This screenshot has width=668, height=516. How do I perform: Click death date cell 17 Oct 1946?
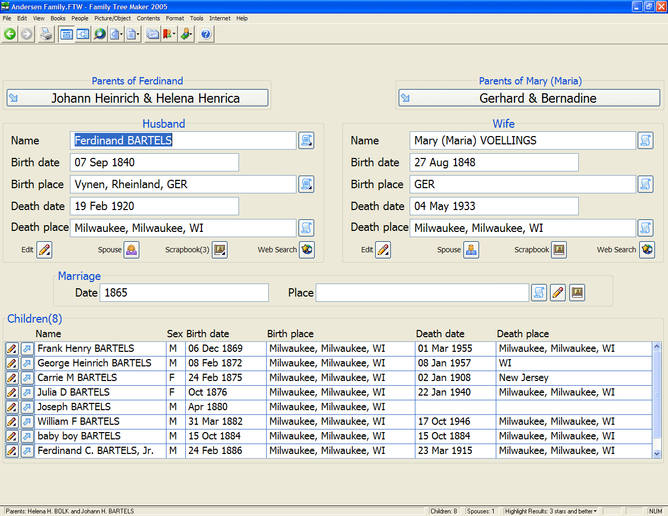click(x=455, y=422)
